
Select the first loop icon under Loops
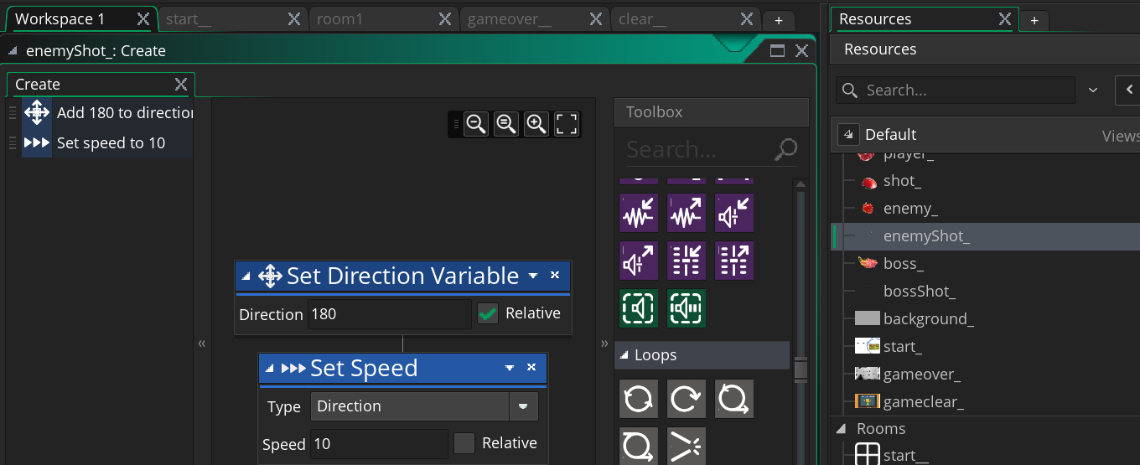tap(638, 399)
